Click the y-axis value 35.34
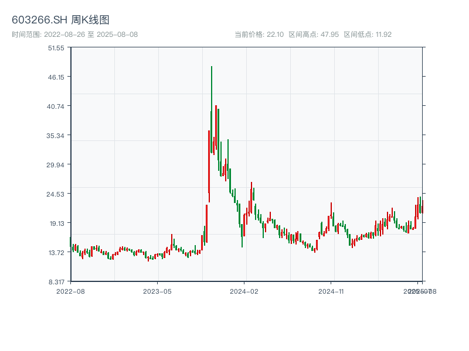Viewport: 469px width, 351px height. 55,136
